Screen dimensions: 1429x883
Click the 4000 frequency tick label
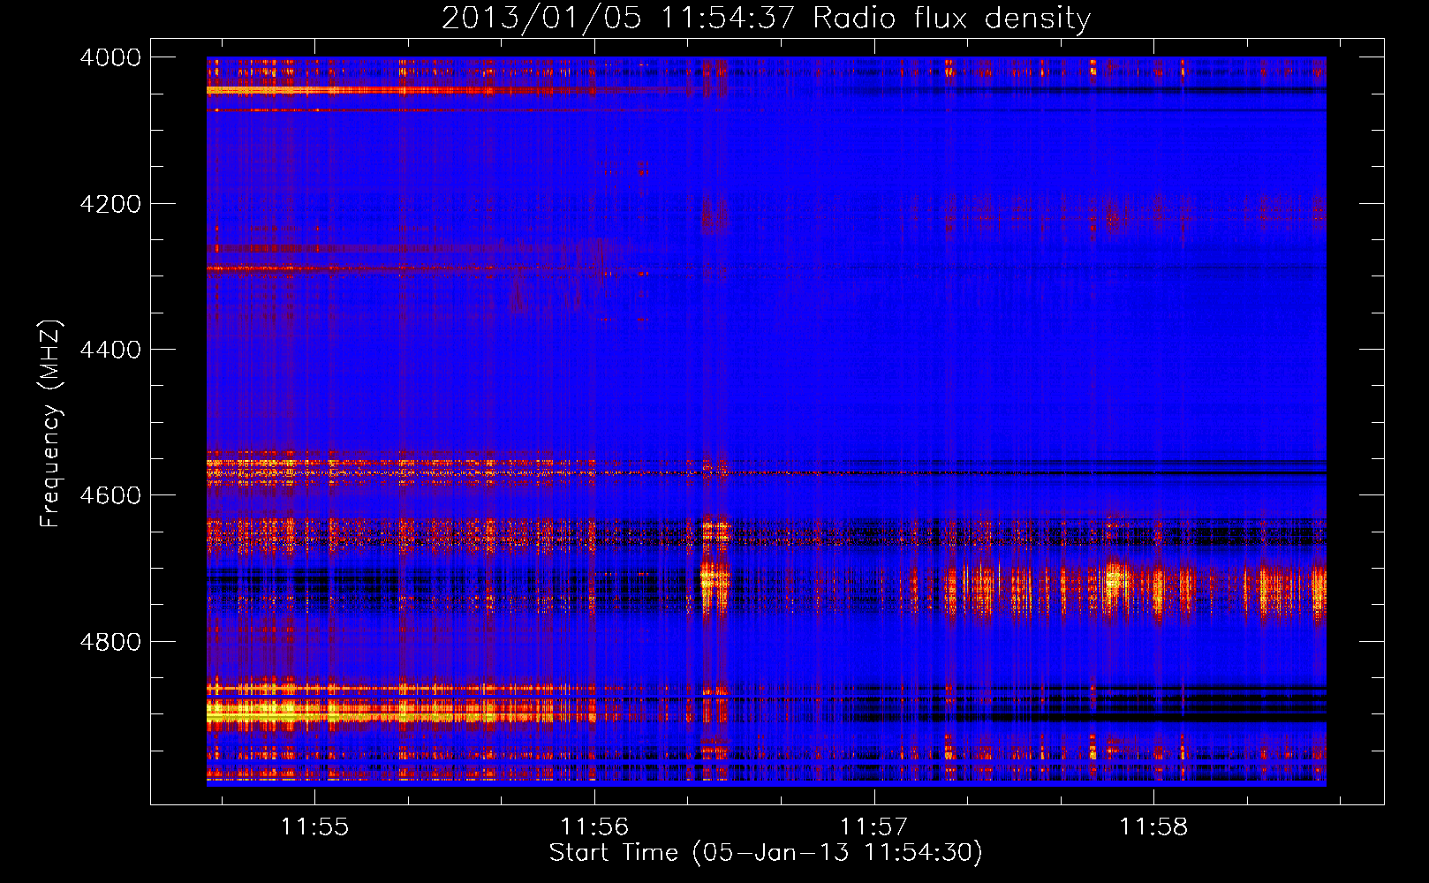tap(110, 57)
